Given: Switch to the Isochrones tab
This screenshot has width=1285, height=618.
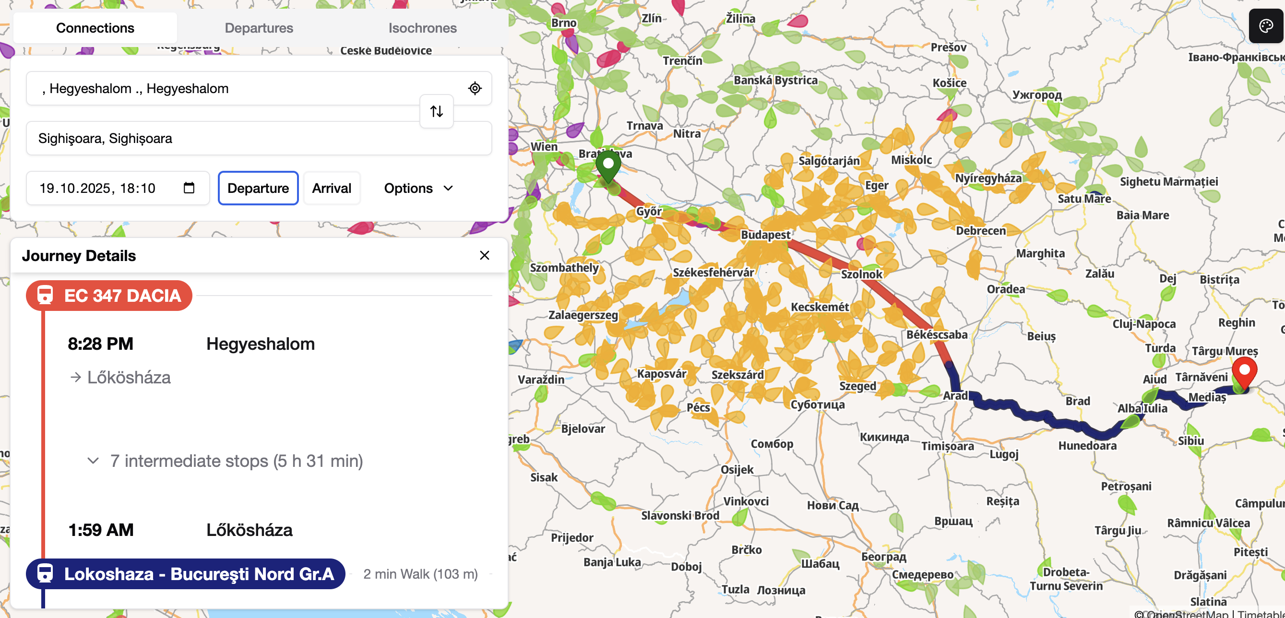Looking at the screenshot, I should coord(422,28).
